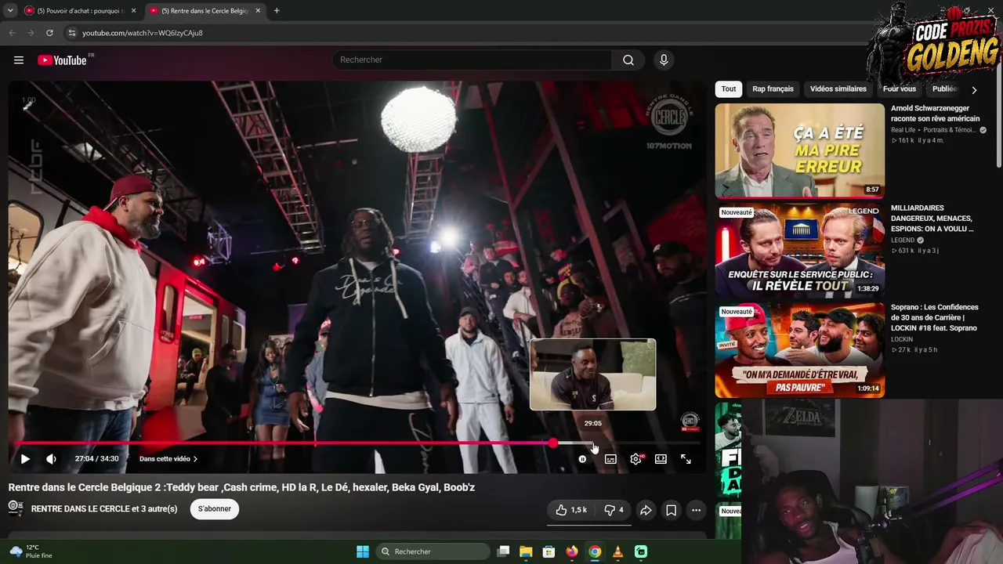Viewport: 1003px width, 564px height.
Task: Play the paused video
Action: [25, 459]
